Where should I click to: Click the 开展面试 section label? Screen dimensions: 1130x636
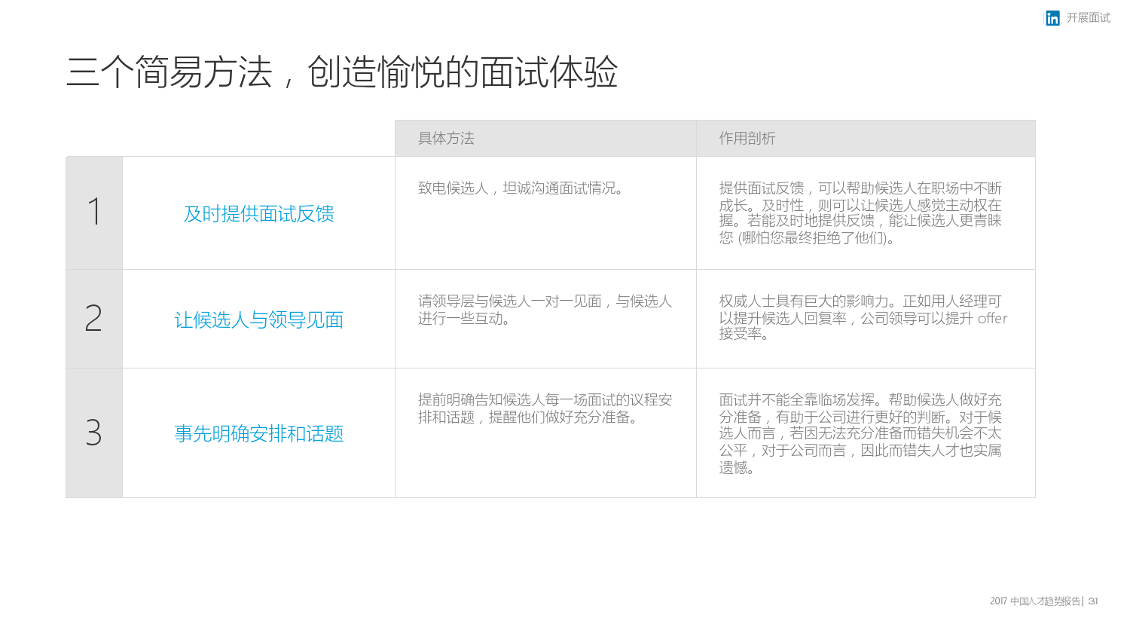1088,18
